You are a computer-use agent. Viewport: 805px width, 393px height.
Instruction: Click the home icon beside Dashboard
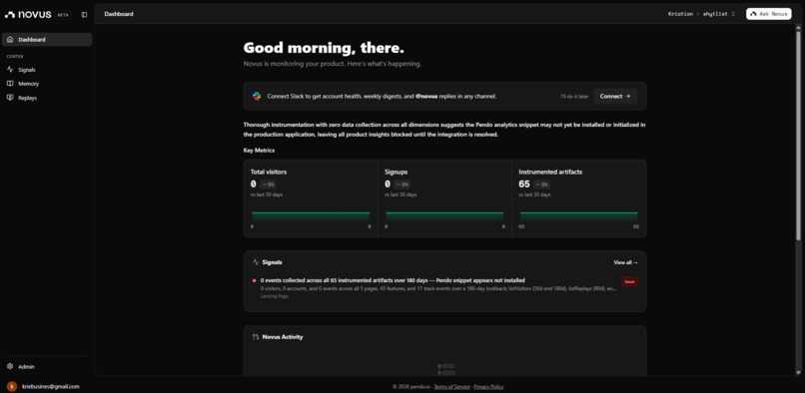click(x=10, y=40)
